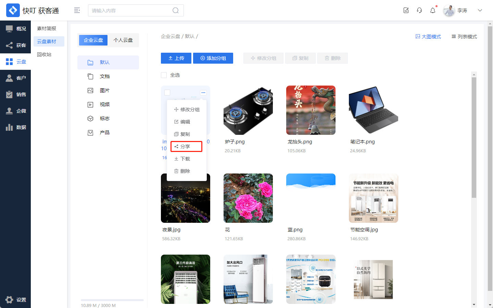493x308 pixels.
Task: Choose 下载 in the context menu
Action: pos(187,159)
